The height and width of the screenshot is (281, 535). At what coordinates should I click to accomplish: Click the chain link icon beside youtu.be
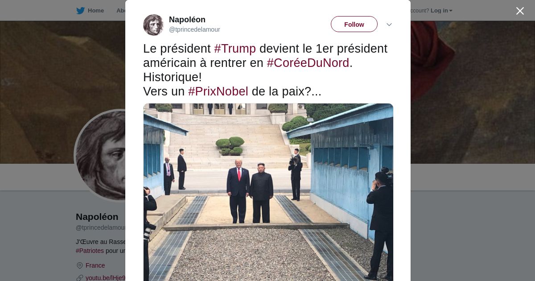(x=80, y=278)
